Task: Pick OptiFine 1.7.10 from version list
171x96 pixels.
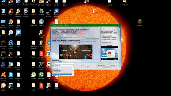Action: pyautogui.click(x=62, y=69)
